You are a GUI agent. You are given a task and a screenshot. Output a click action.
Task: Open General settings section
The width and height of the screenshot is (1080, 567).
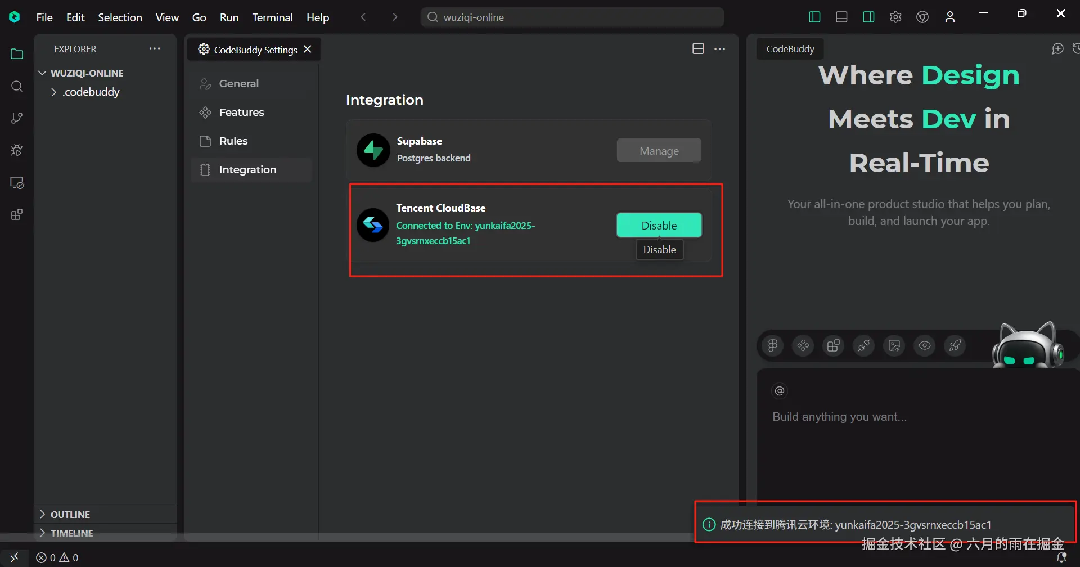(251, 84)
